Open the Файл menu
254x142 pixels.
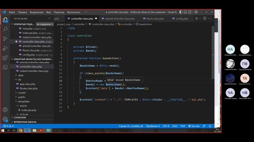click(x=12, y=12)
